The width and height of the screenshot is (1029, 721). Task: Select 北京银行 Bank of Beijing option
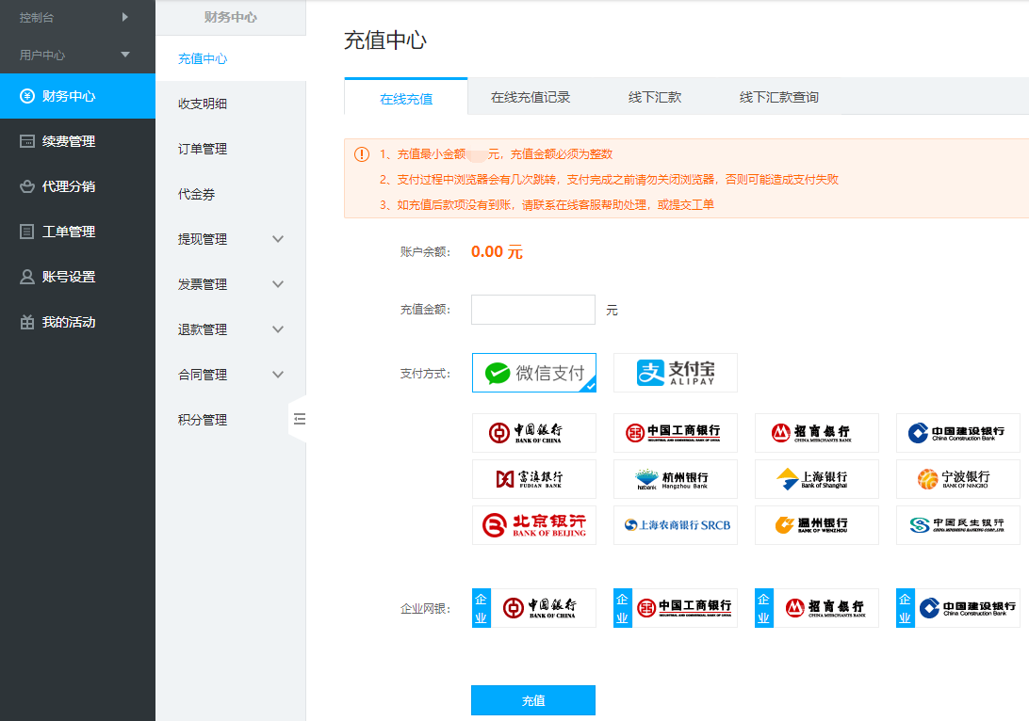(534, 525)
